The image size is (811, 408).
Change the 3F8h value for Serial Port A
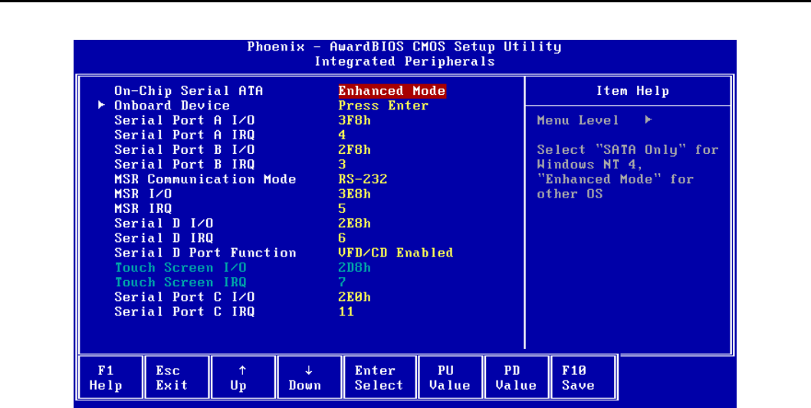(354, 120)
